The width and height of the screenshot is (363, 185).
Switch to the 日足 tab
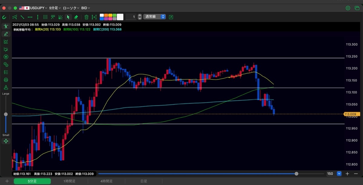click(144, 181)
